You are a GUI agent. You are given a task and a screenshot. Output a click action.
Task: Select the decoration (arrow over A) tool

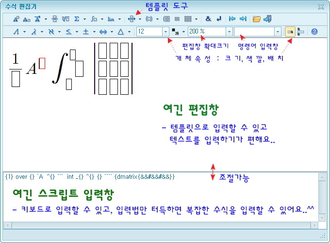tap(37, 19)
